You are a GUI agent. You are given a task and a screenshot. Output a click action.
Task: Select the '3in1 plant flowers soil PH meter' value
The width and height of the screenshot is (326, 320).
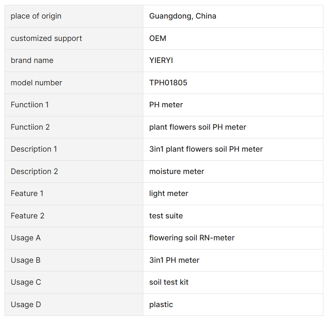coord(206,149)
